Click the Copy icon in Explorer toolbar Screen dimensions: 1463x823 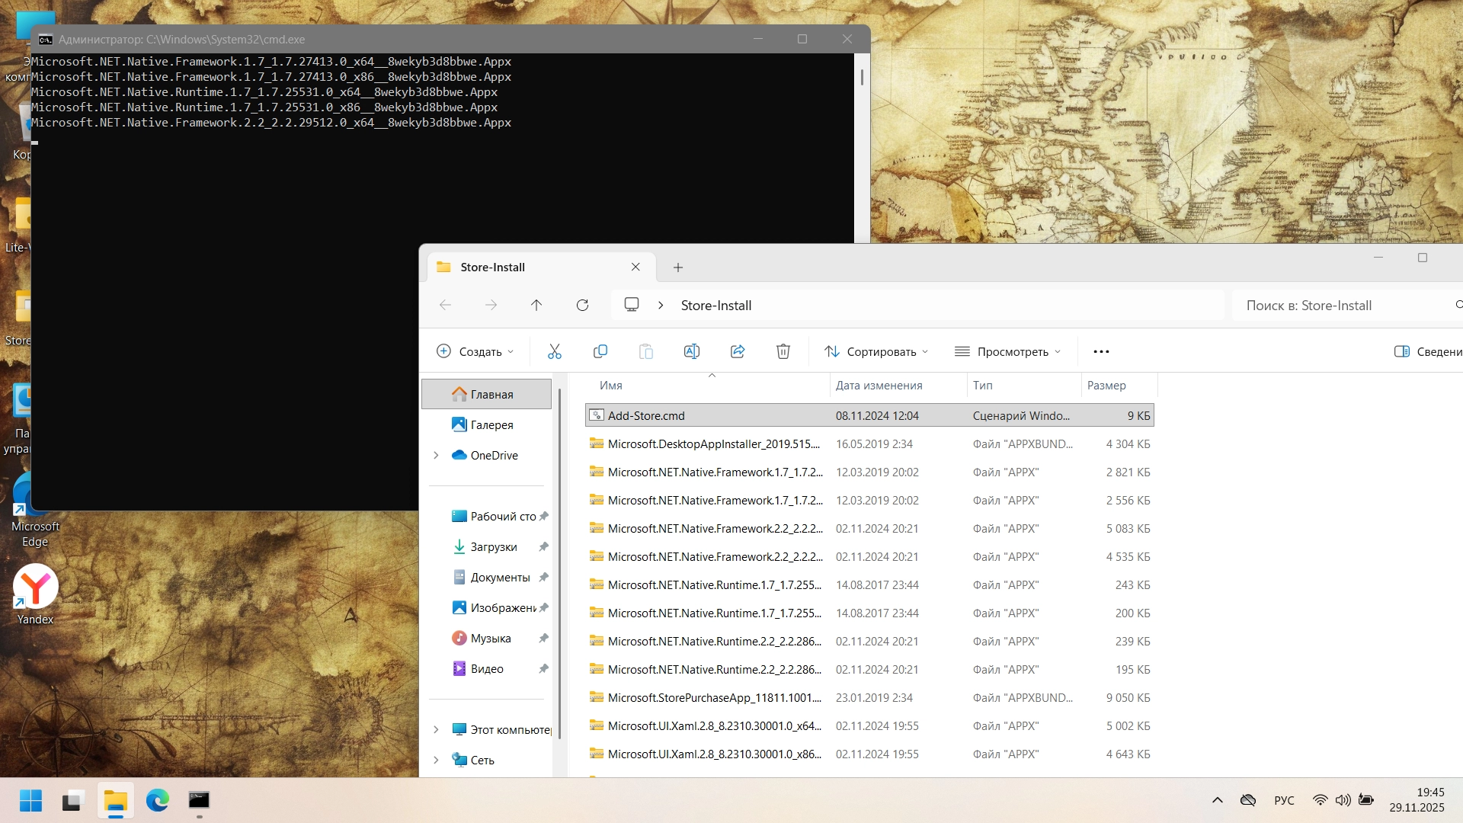(600, 351)
